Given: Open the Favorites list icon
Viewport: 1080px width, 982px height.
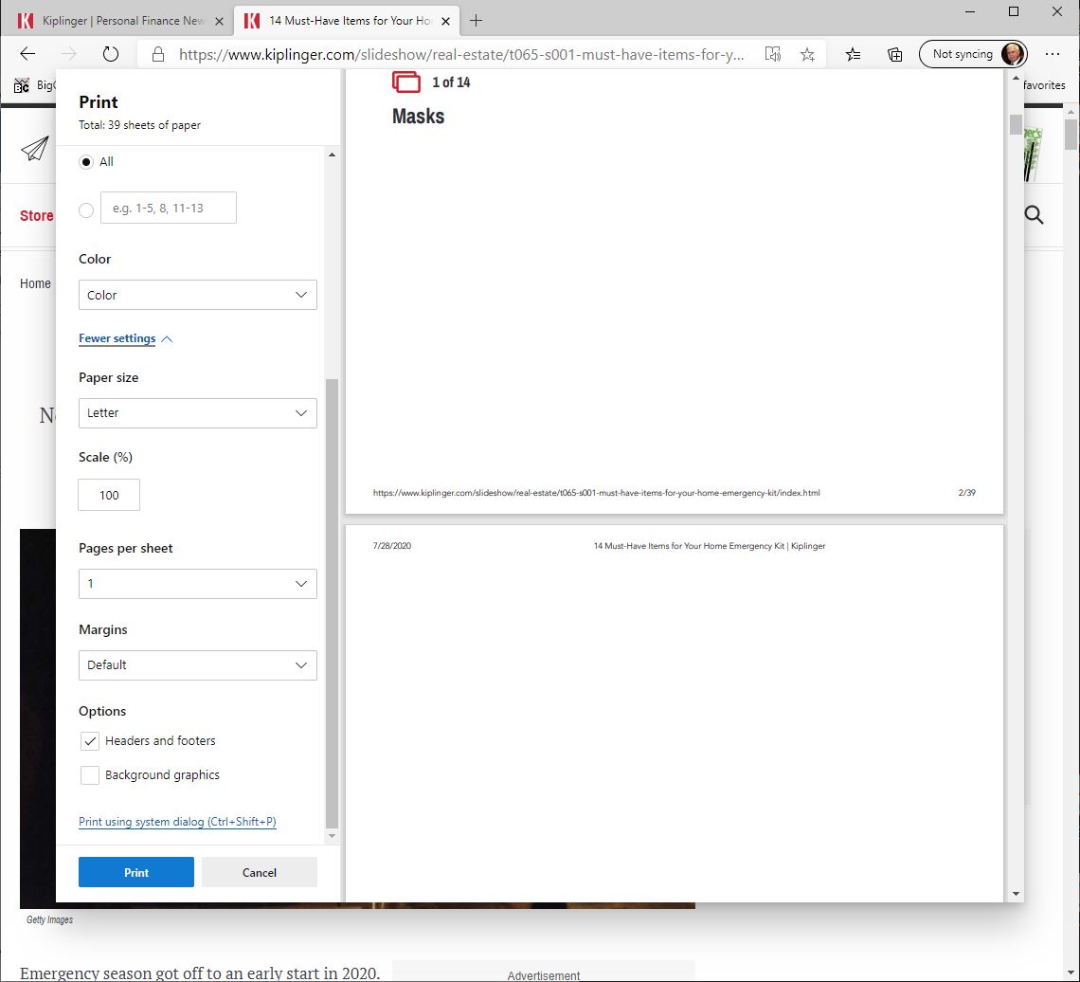Looking at the screenshot, I should click(x=853, y=54).
